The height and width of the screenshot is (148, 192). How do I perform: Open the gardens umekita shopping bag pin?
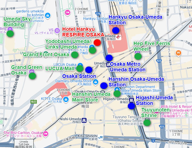48,16
